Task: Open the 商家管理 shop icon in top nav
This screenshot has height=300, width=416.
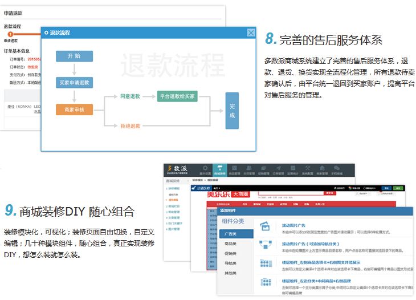Action: 322,170
